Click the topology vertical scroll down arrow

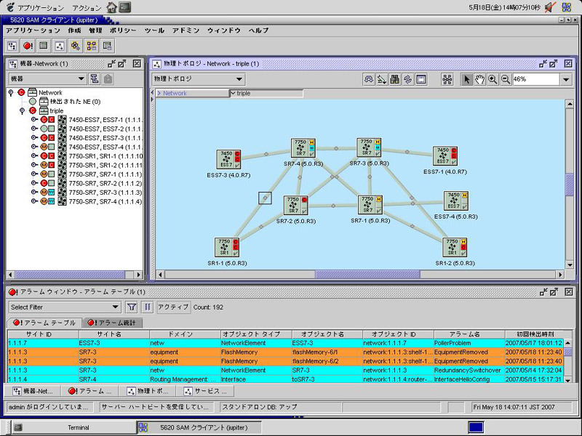570,265
